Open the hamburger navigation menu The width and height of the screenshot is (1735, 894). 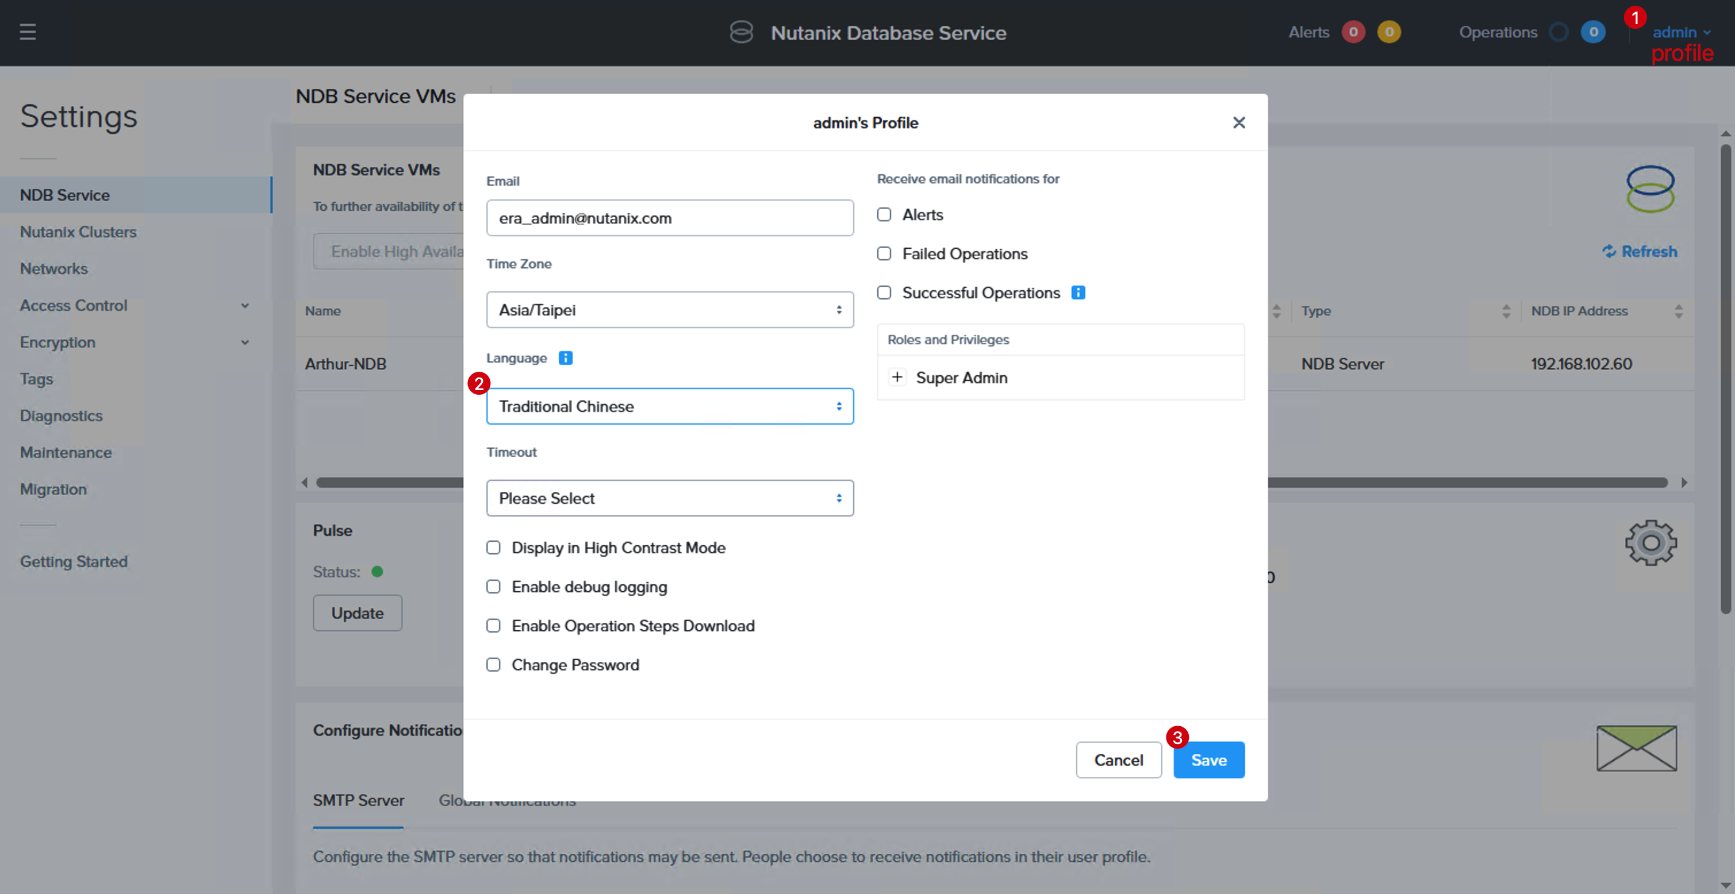click(x=28, y=32)
